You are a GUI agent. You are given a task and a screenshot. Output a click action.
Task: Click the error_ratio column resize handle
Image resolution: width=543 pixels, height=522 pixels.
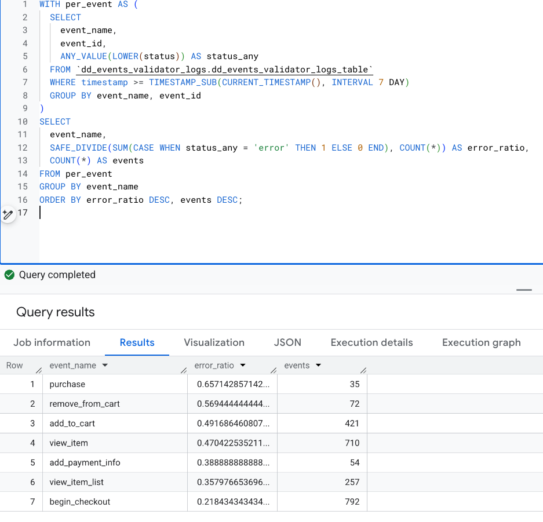pos(273,370)
